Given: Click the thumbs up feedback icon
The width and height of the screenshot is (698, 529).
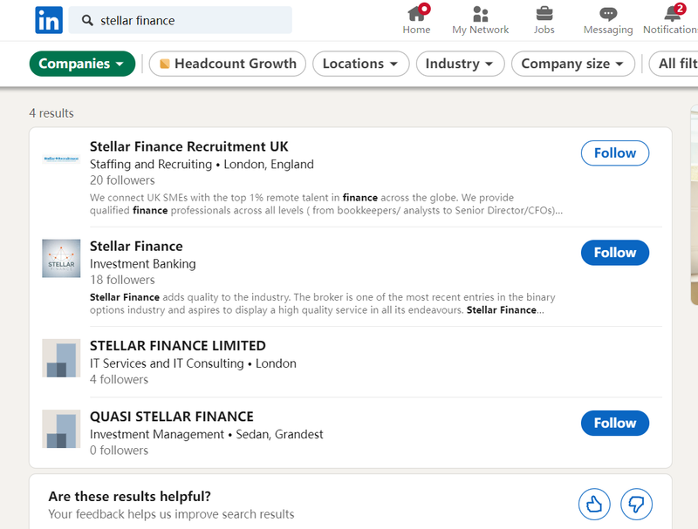Looking at the screenshot, I should point(594,504).
